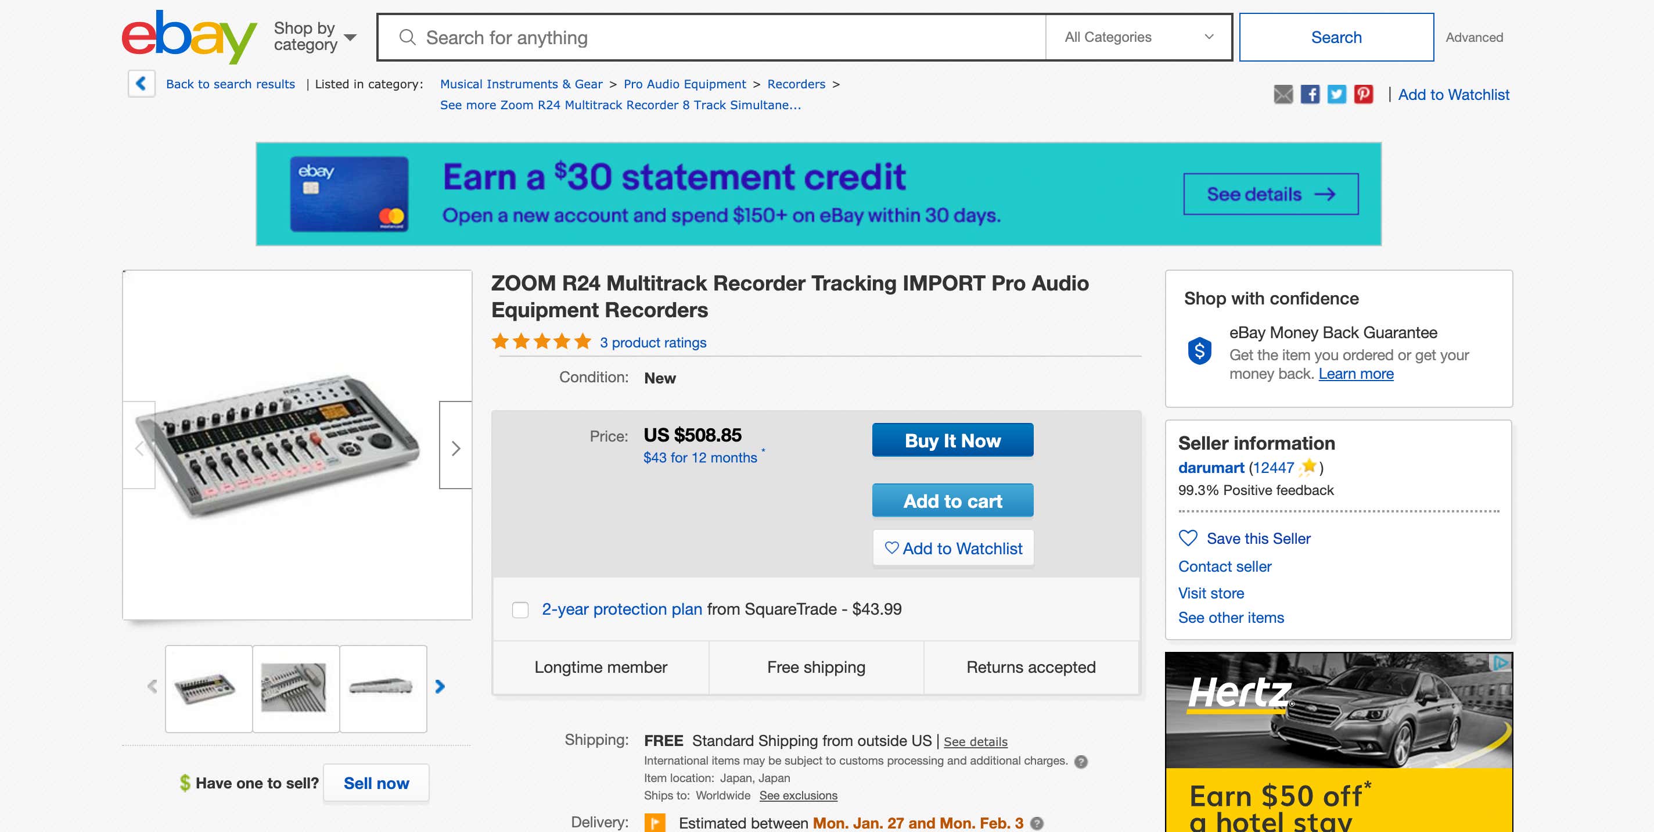
Task: Open Recorders category breadcrumb
Action: (x=796, y=84)
